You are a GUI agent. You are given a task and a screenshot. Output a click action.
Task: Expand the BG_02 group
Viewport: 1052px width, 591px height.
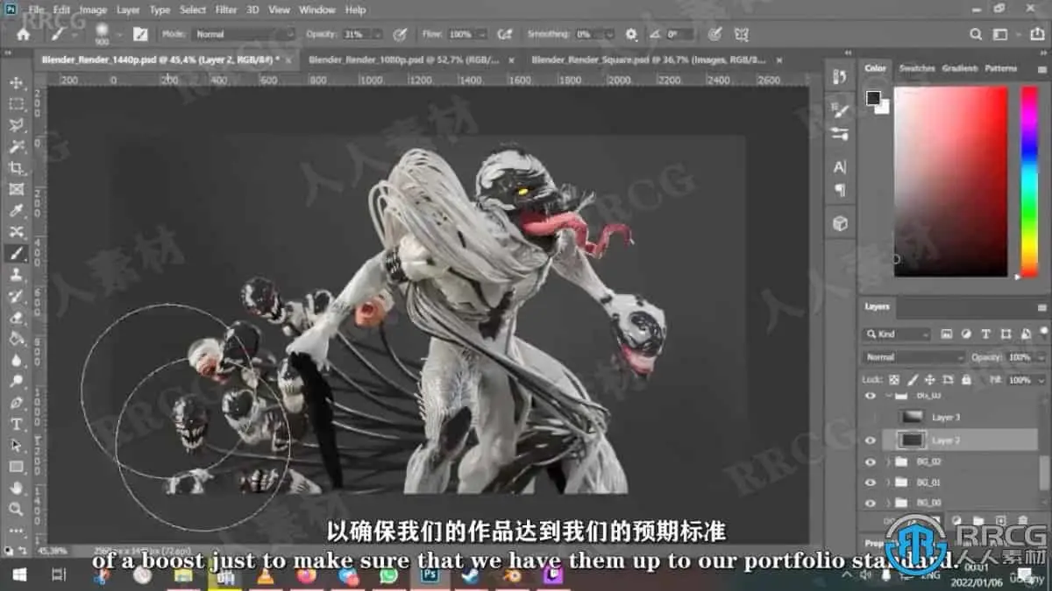(889, 461)
